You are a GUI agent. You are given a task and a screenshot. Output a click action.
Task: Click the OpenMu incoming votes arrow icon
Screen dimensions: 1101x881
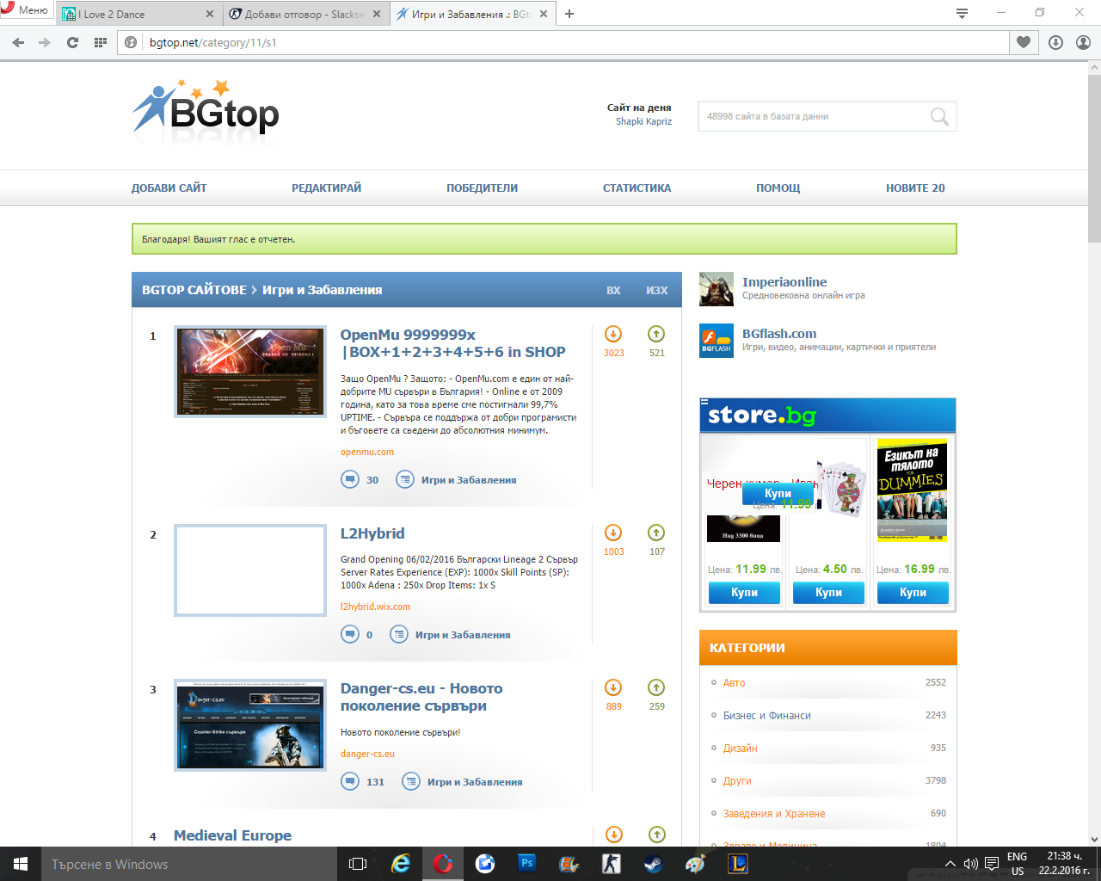click(613, 334)
